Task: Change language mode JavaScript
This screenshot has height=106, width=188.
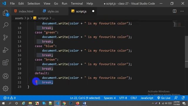Action: tap(147, 98)
